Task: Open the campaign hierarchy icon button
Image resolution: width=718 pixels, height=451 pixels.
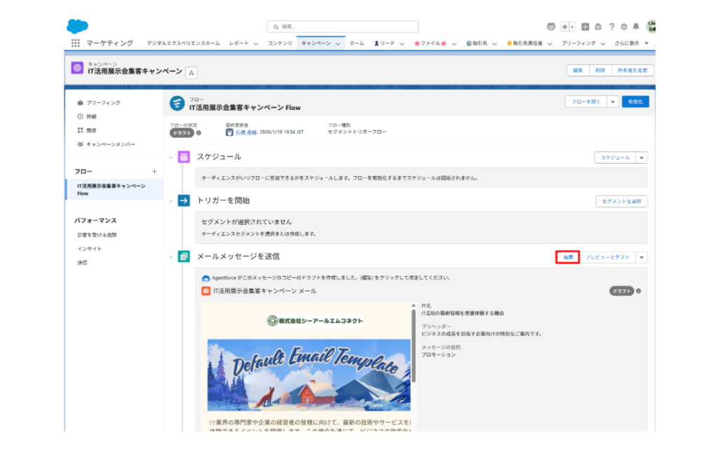Action: pyautogui.click(x=191, y=72)
